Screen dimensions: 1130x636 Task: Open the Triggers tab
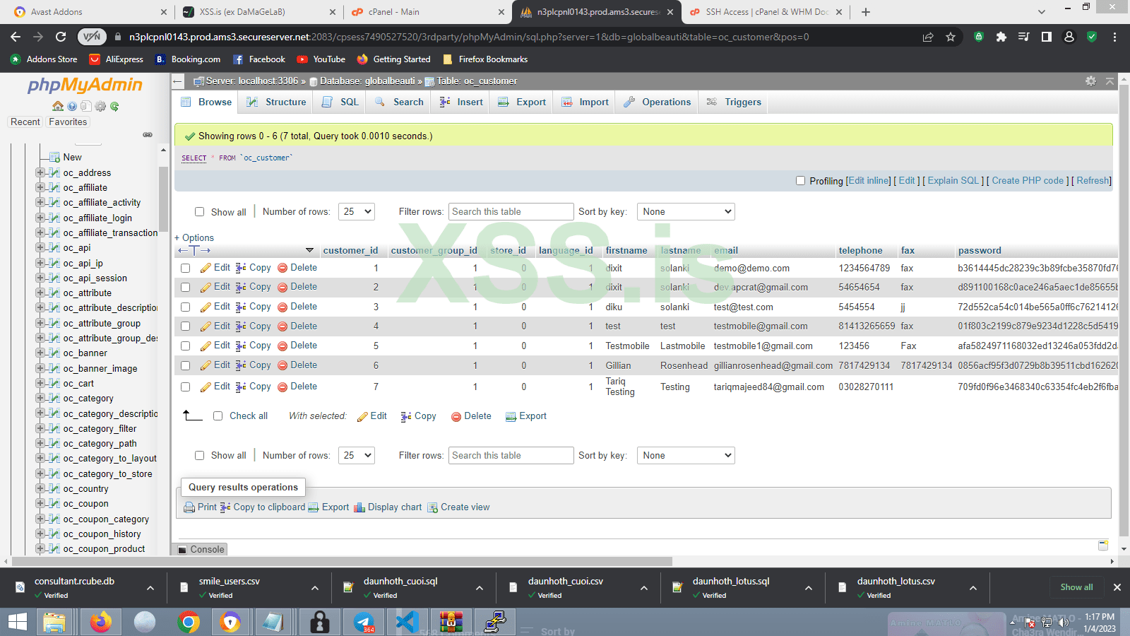coord(734,102)
